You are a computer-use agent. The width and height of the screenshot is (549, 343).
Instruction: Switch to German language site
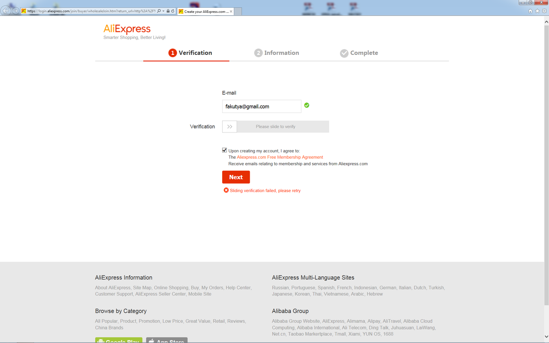click(388, 288)
